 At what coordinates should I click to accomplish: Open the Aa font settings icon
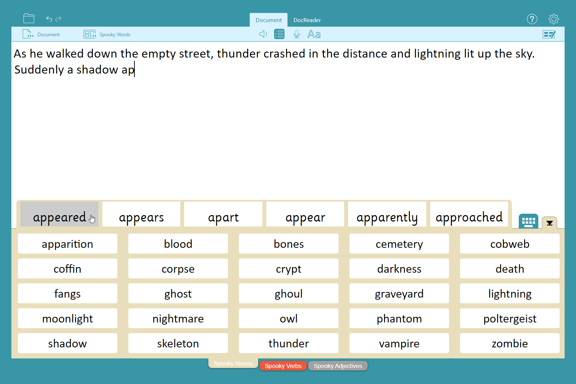point(314,34)
